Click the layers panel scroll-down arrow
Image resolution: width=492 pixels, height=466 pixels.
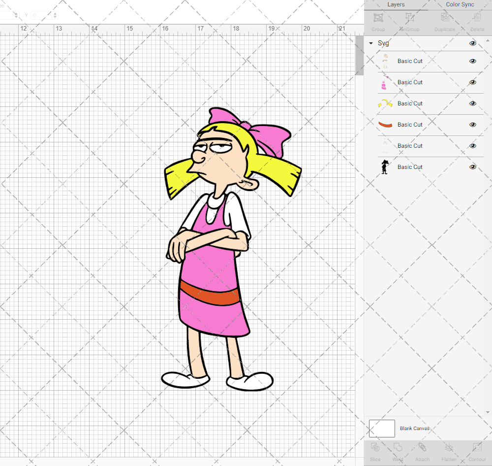coord(487,412)
